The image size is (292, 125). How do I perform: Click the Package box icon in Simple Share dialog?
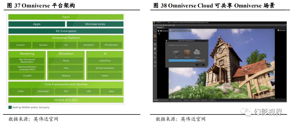pyautogui.click(x=187, y=53)
